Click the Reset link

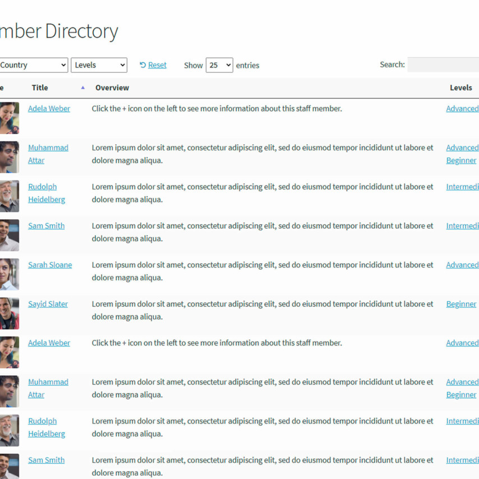pyautogui.click(x=157, y=65)
